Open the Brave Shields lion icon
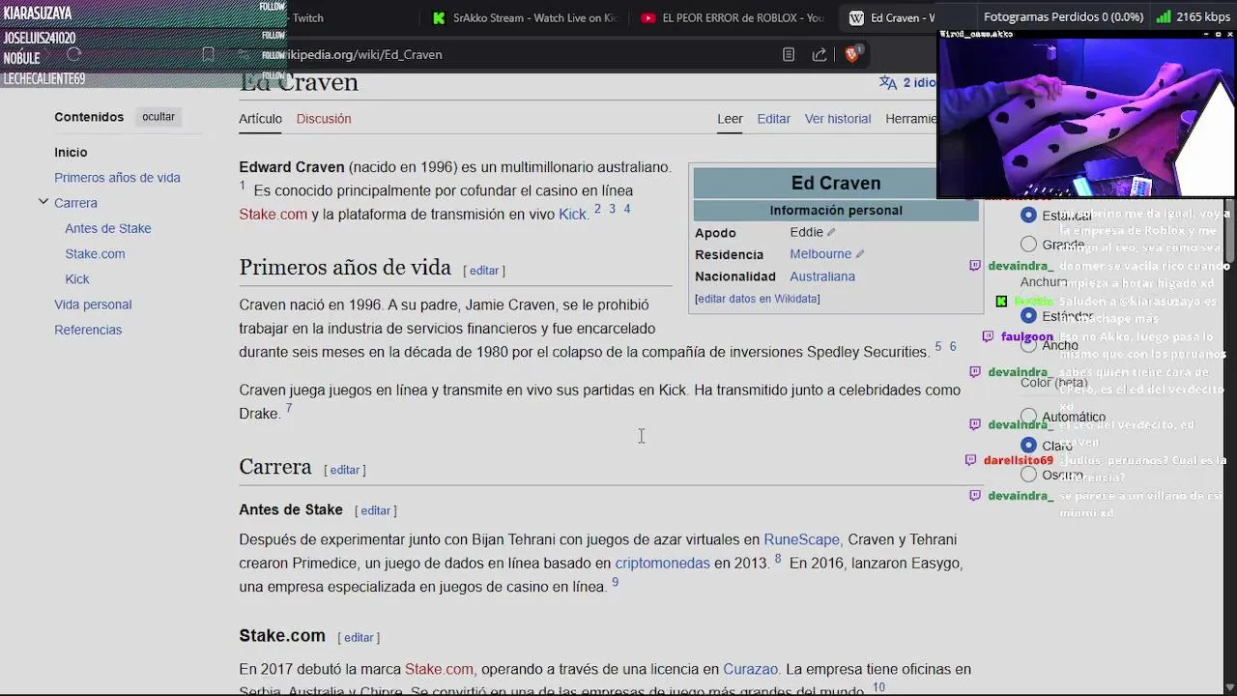1237x696 pixels. coord(851,55)
